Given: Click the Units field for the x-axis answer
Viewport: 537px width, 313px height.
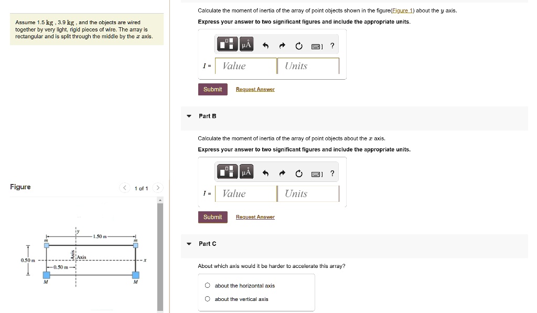Looking at the screenshot, I should (x=308, y=194).
